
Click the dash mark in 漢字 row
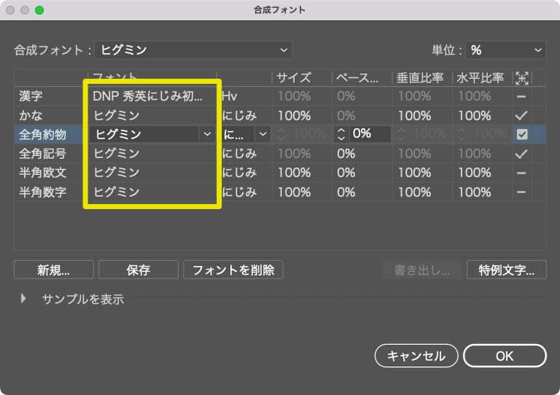pyautogui.click(x=521, y=96)
